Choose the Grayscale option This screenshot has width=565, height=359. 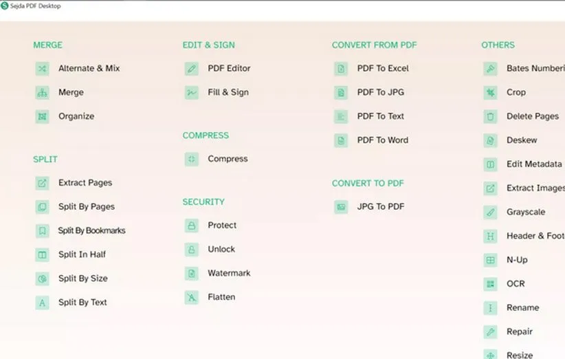coord(525,213)
